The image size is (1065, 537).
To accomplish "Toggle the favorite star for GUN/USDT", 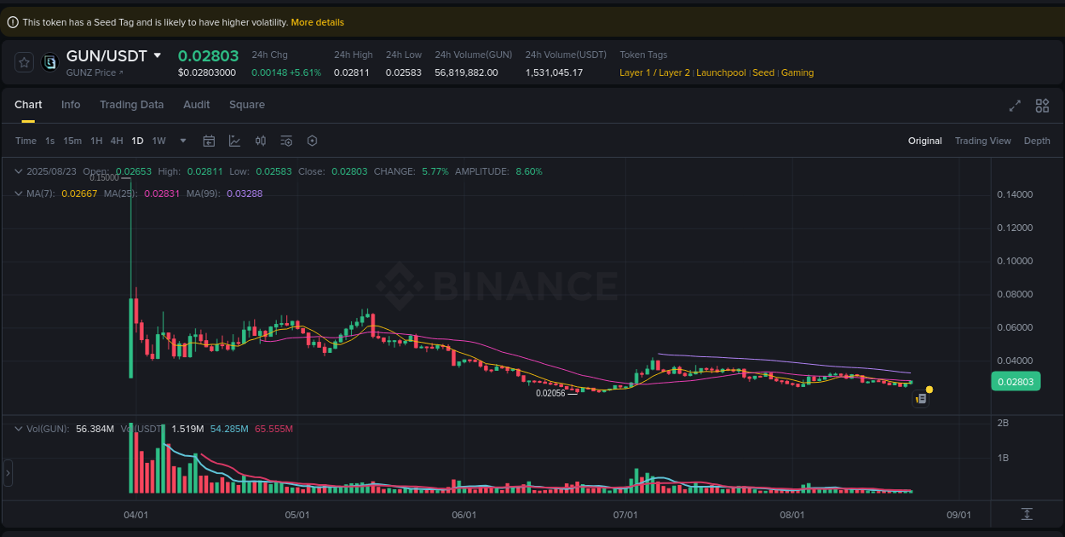I will [x=23, y=61].
